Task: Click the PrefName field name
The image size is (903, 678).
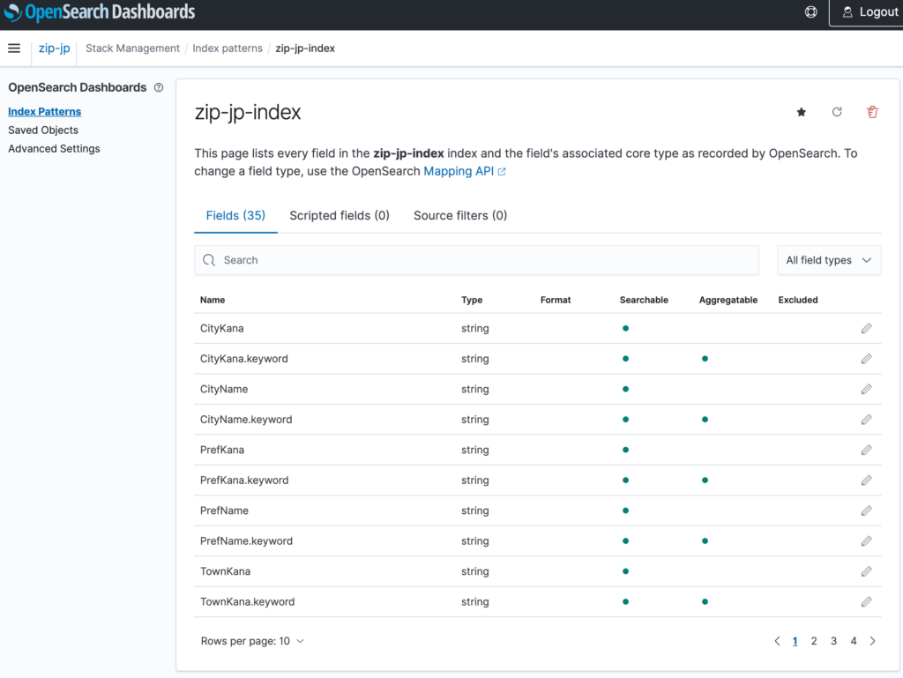Action: [224, 511]
